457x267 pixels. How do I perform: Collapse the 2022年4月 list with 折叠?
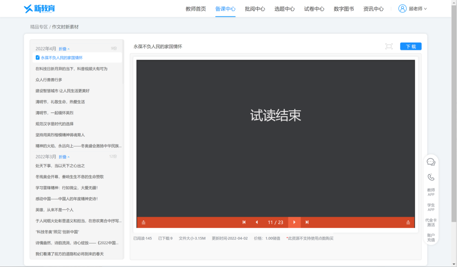click(x=64, y=49)
